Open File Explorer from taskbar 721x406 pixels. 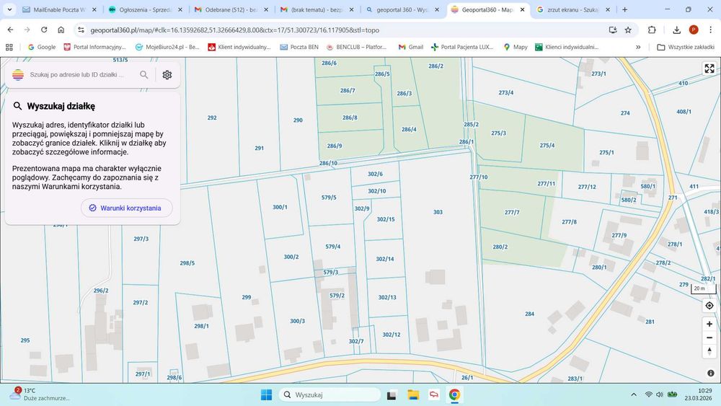tap(413, 394)
